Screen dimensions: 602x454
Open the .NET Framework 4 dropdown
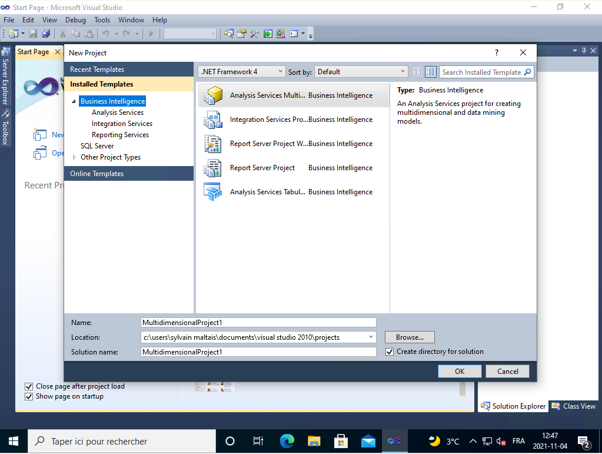(x=241, y=72)
